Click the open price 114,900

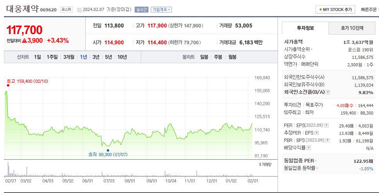tap(114, 43)
